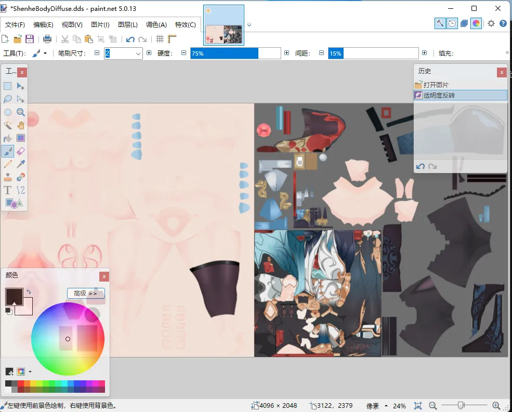This screenshot has height=412, width=512.
Task: Click the Paste clipboard toolbar icon
Action: coord(88,39)
